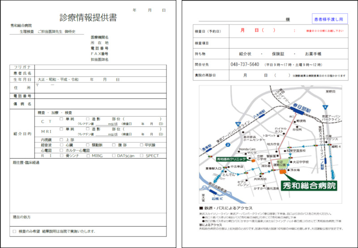Image resolution: width=358 pixels, height=248 pixels.
Task: Tick the MRI row 造影 checkbox
Action: click(88, 129)
